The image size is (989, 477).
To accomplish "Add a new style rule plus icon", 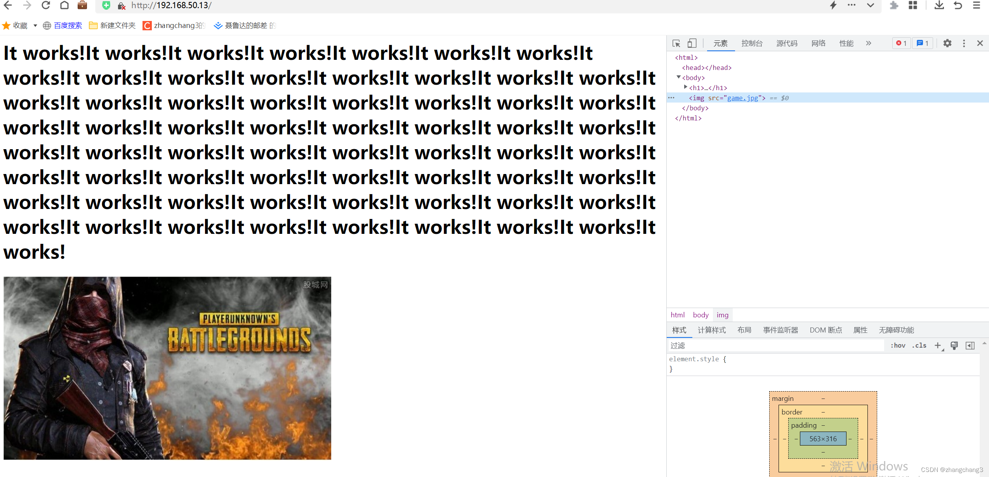I will 938,345.
